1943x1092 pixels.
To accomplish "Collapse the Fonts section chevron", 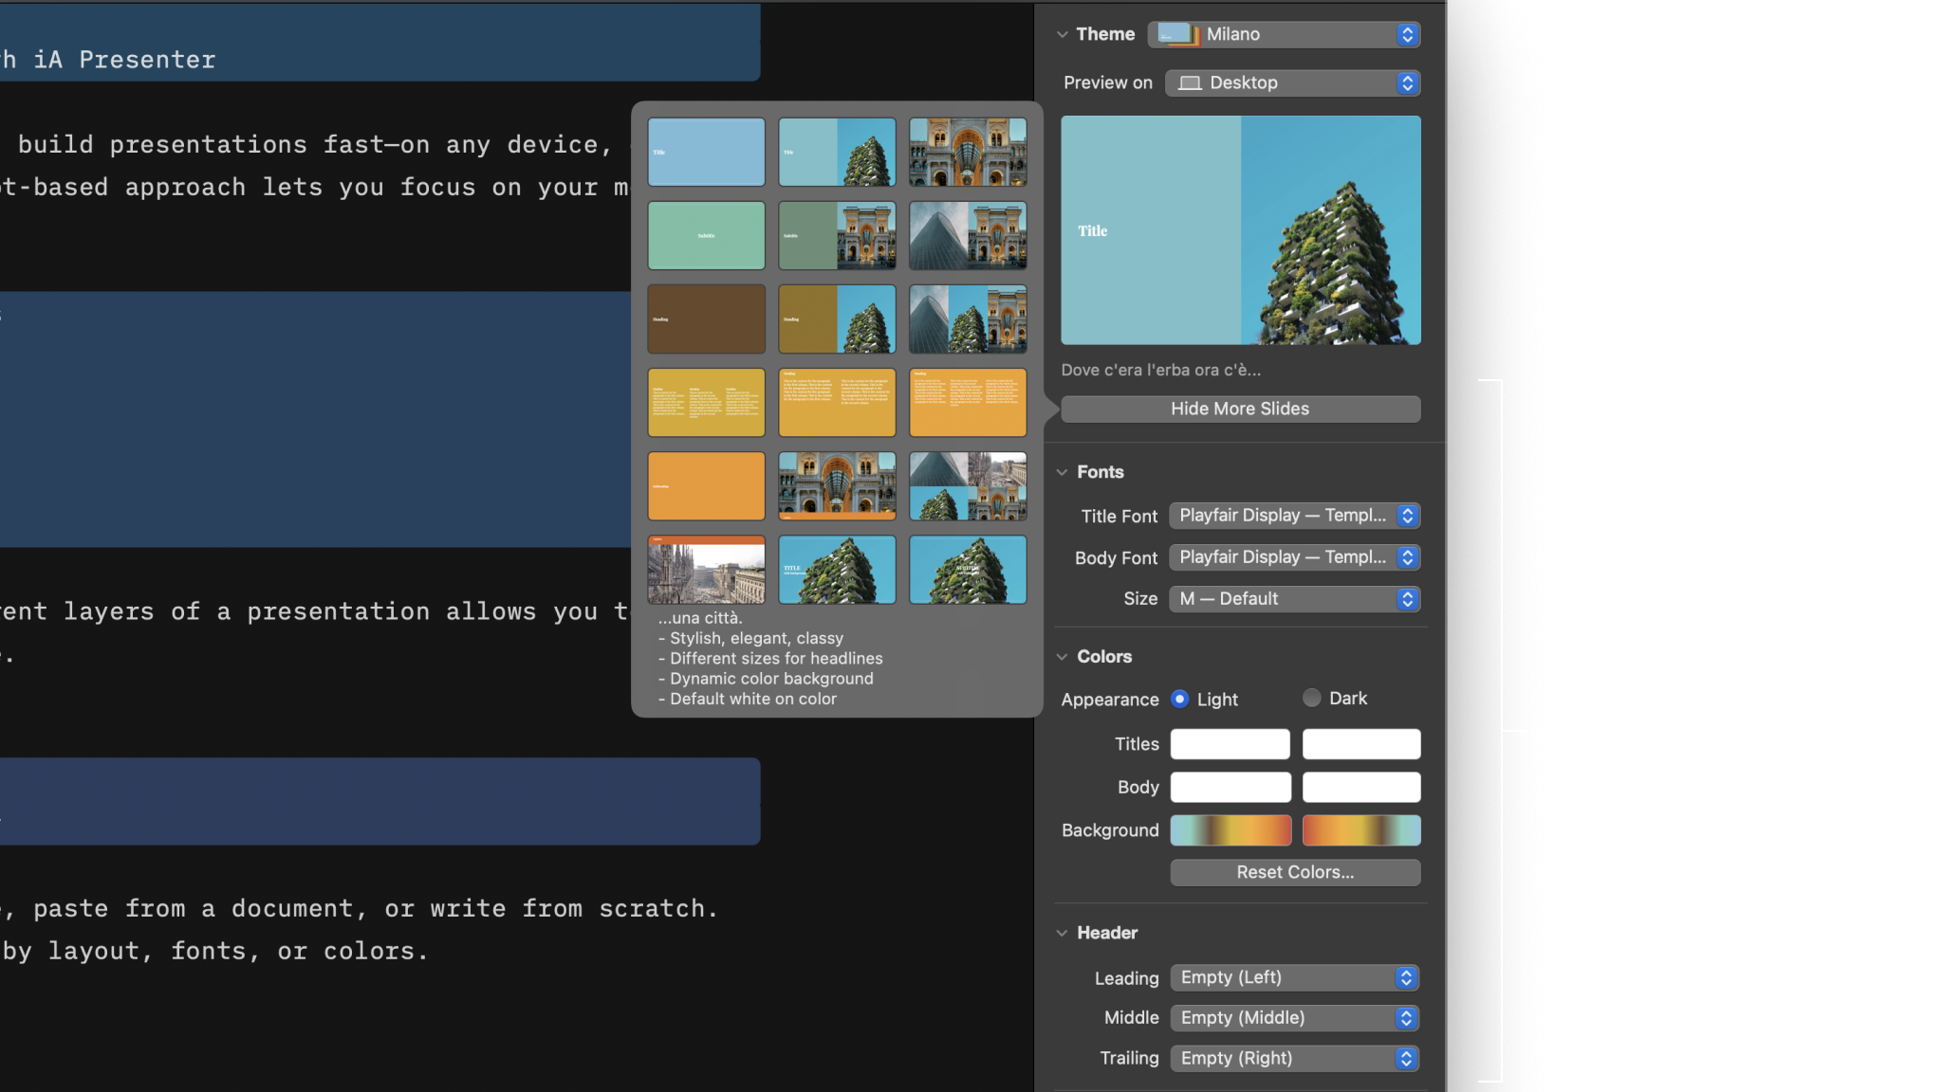I will point(1062,472).
